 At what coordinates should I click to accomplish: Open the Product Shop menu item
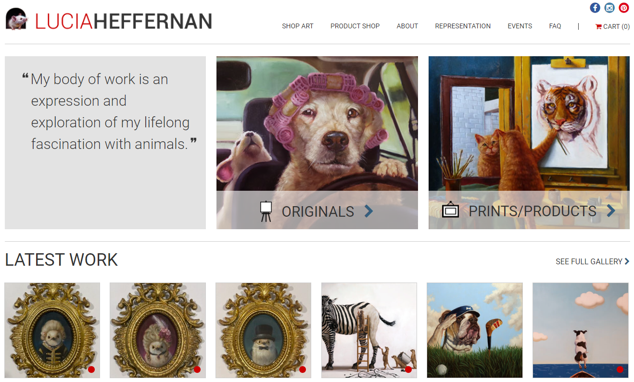[355, 26]
